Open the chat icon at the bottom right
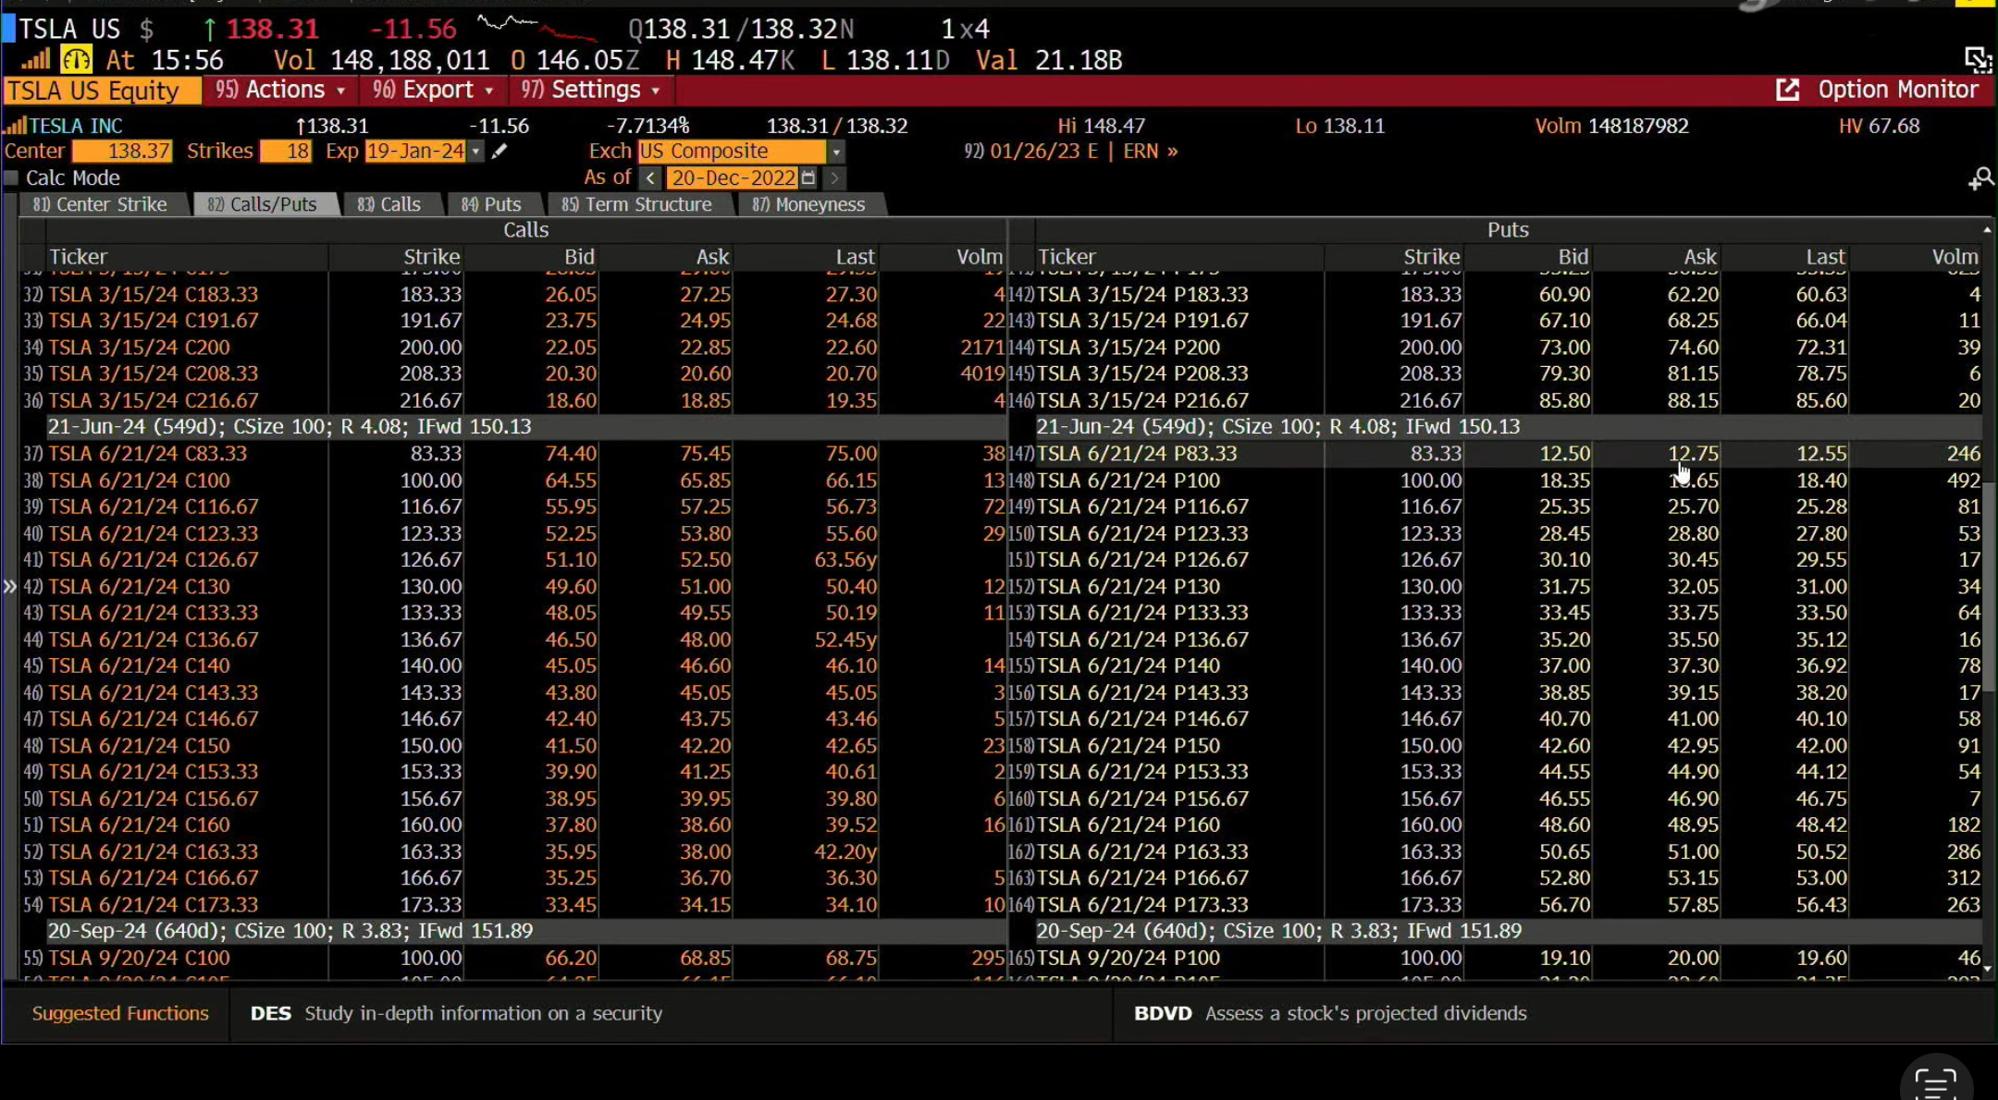Viewport: 1998px width, 1100px height. tap(1936, 1082)
